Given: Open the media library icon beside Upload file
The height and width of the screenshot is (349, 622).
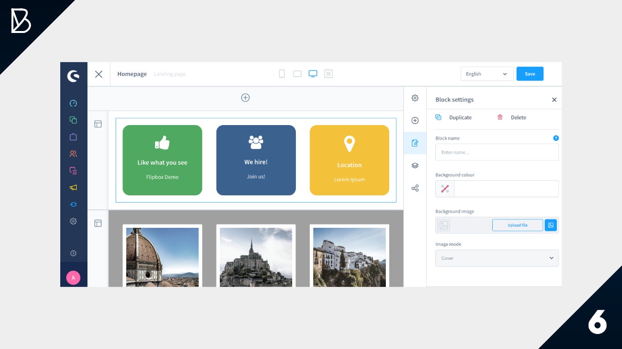Looking at the screenshot, I should 551,225.
